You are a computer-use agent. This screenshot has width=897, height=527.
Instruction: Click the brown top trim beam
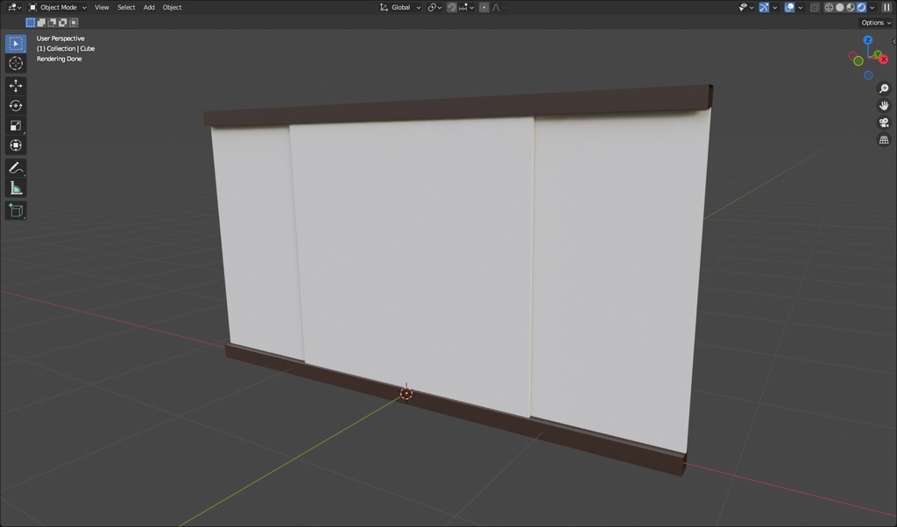[457, 105]
